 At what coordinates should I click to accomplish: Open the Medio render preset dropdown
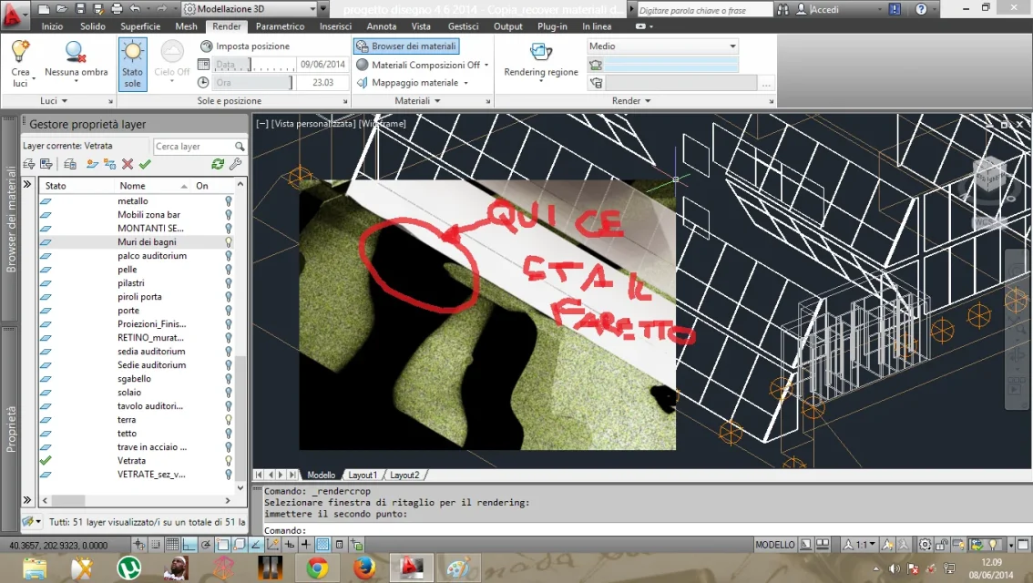(x=662, y=46)
